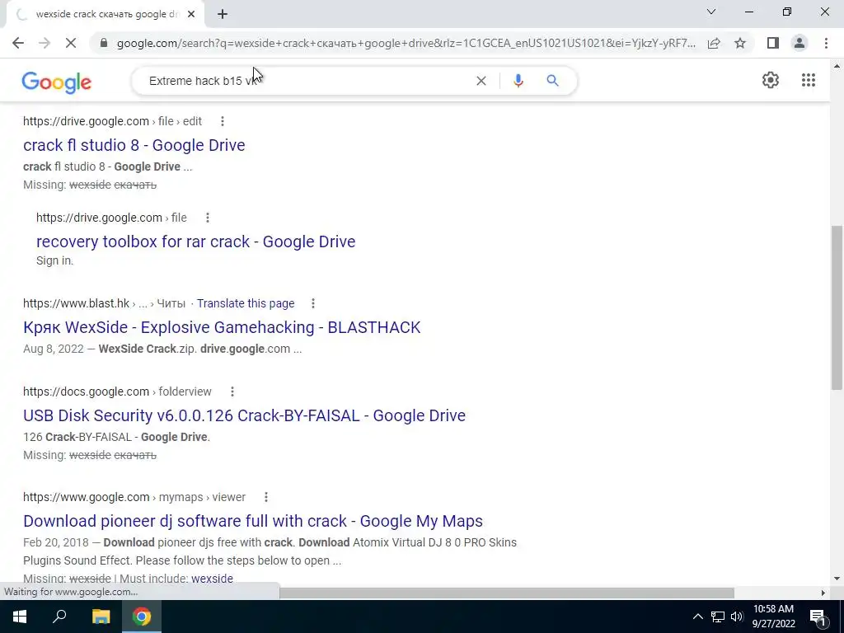
Task: Open the browser side panel
Action: (x=773, y=43)
